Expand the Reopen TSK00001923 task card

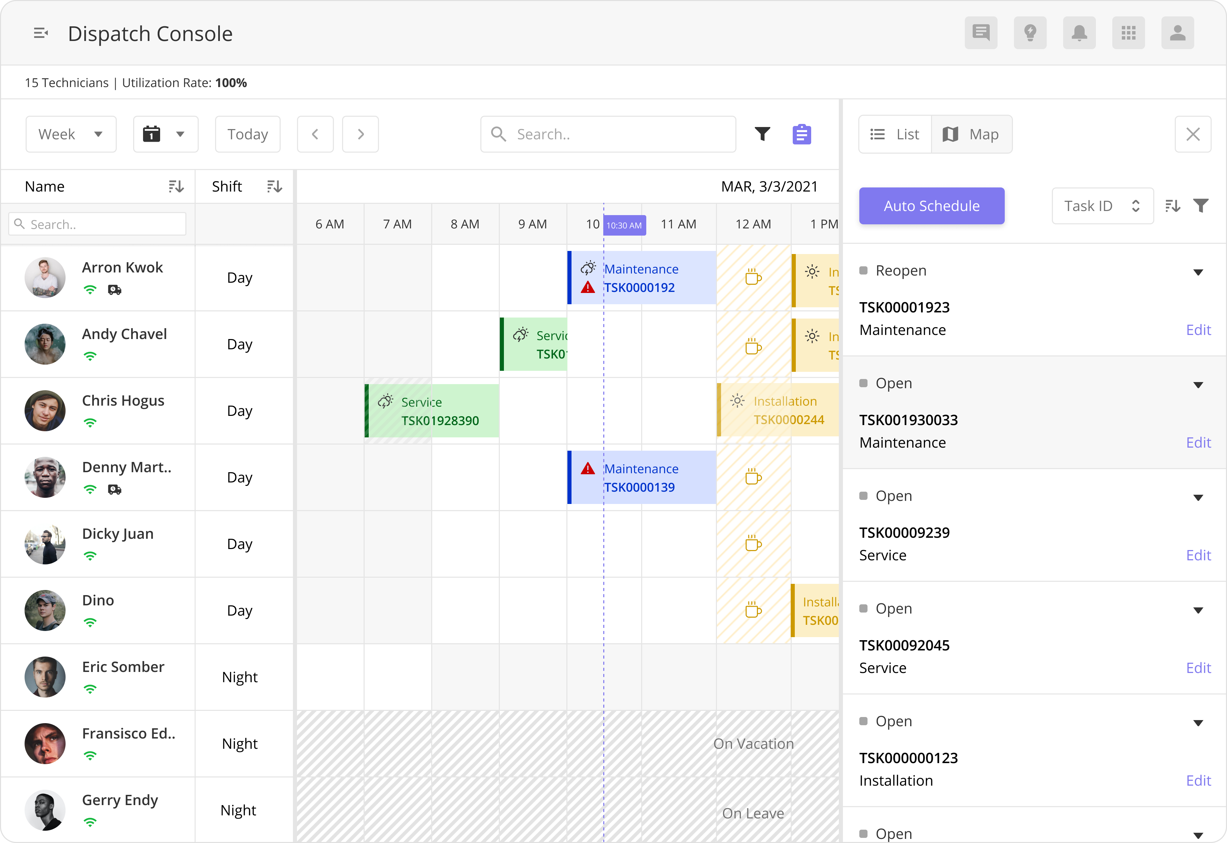pyautogui.click(x=1198, y=272)
